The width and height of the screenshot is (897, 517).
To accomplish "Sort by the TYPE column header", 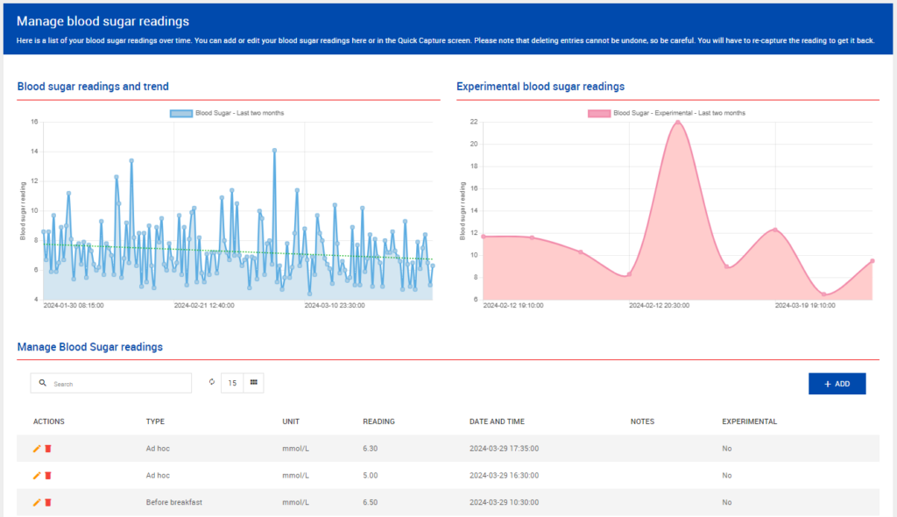I will [155, 421].
